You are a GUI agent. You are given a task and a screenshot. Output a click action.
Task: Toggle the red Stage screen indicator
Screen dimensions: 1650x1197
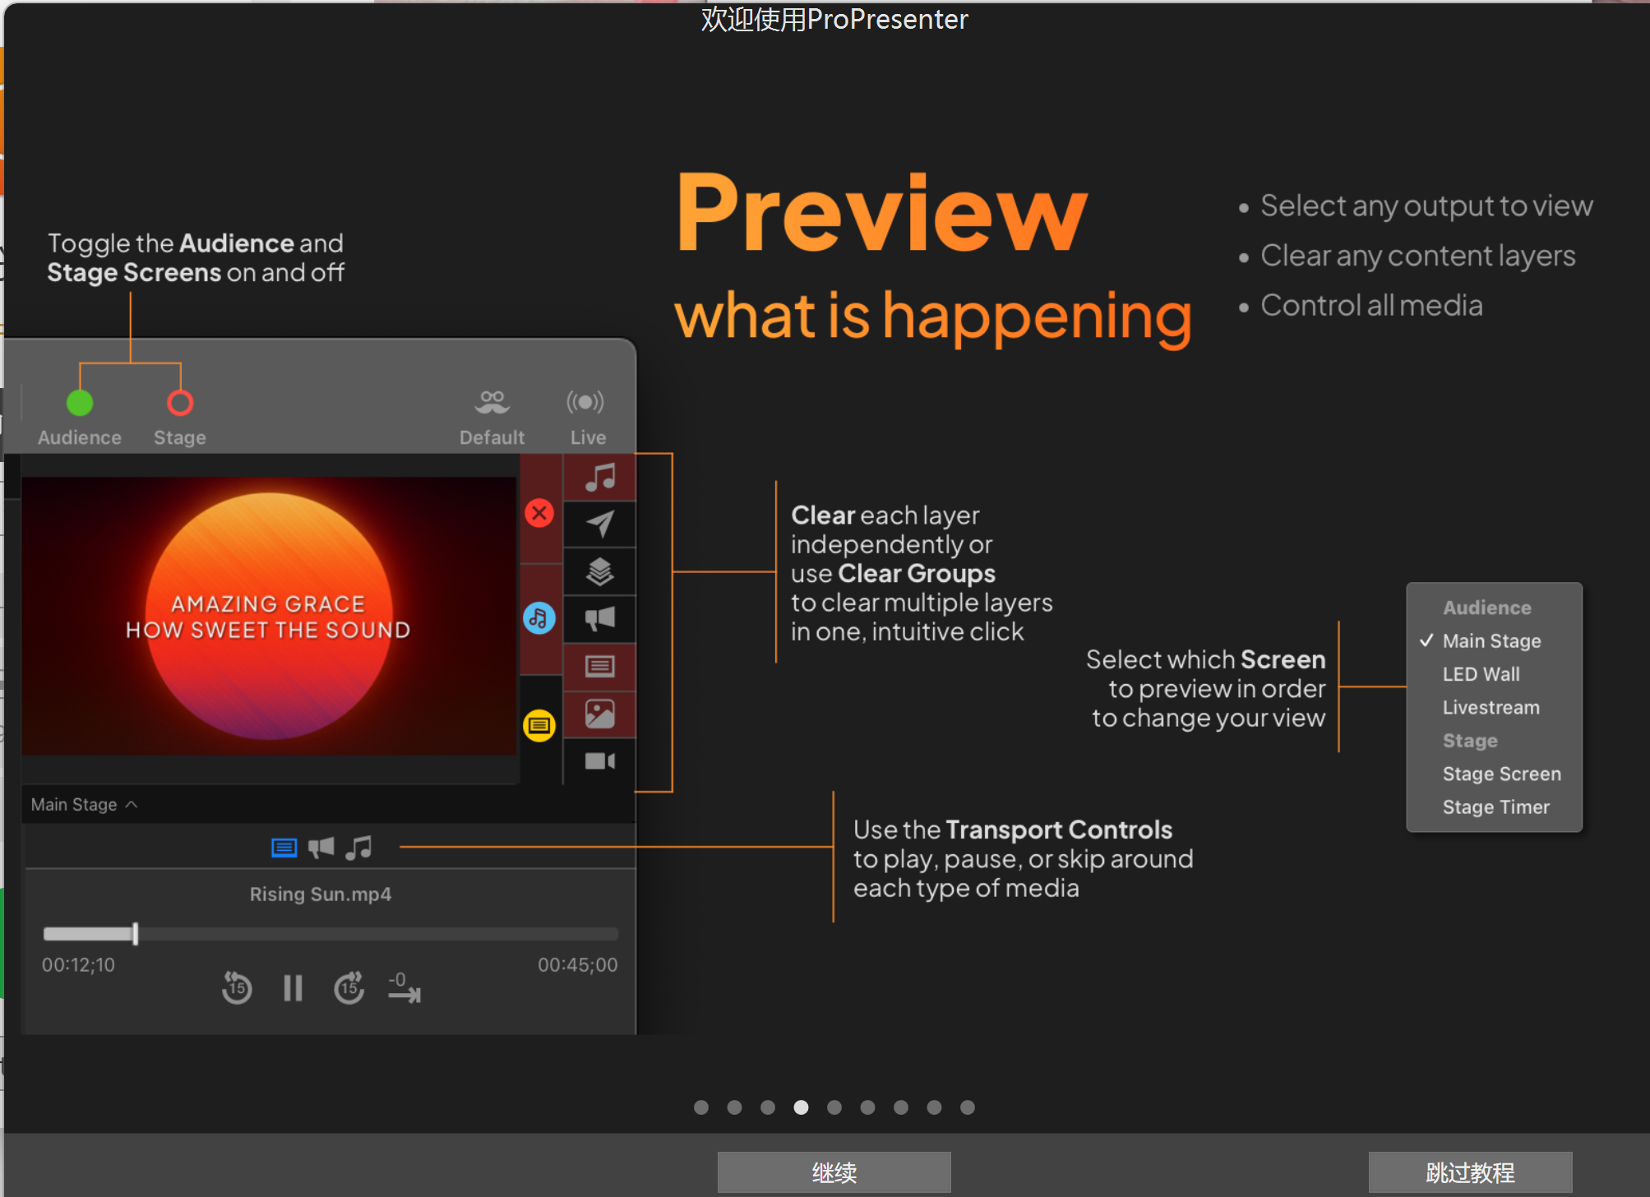(180, 403)
